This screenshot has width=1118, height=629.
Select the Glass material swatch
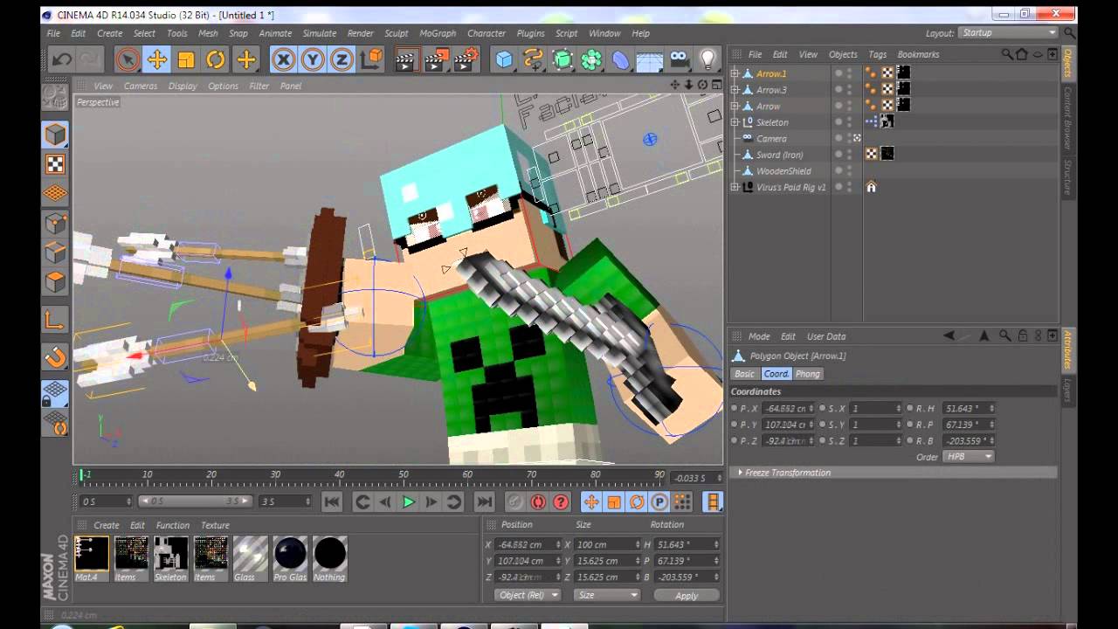pos(251,558)
